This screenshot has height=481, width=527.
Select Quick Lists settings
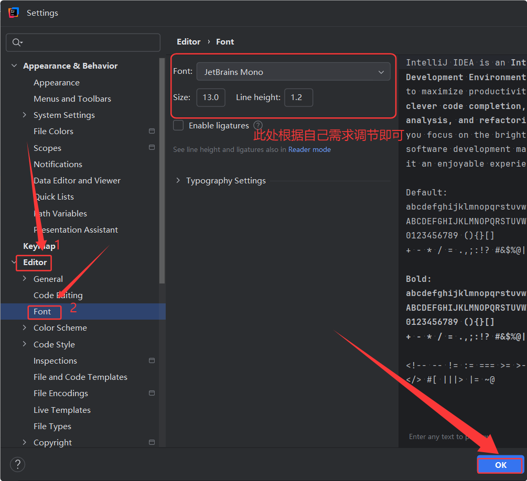tap(54, 197)
